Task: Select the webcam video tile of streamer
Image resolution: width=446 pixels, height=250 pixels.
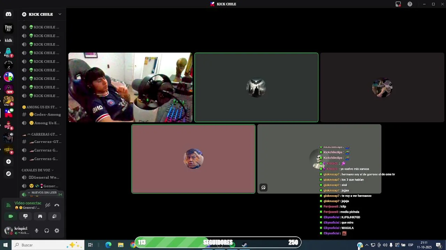Action: pyautogui.click(x=130, y=87)
